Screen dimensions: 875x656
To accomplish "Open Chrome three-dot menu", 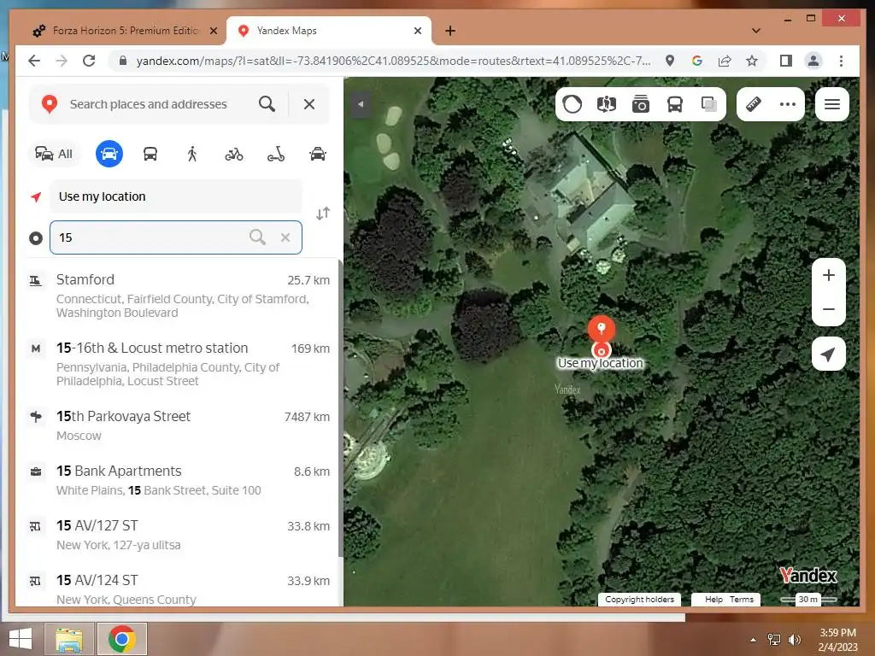I will click(x=841, y=61).
